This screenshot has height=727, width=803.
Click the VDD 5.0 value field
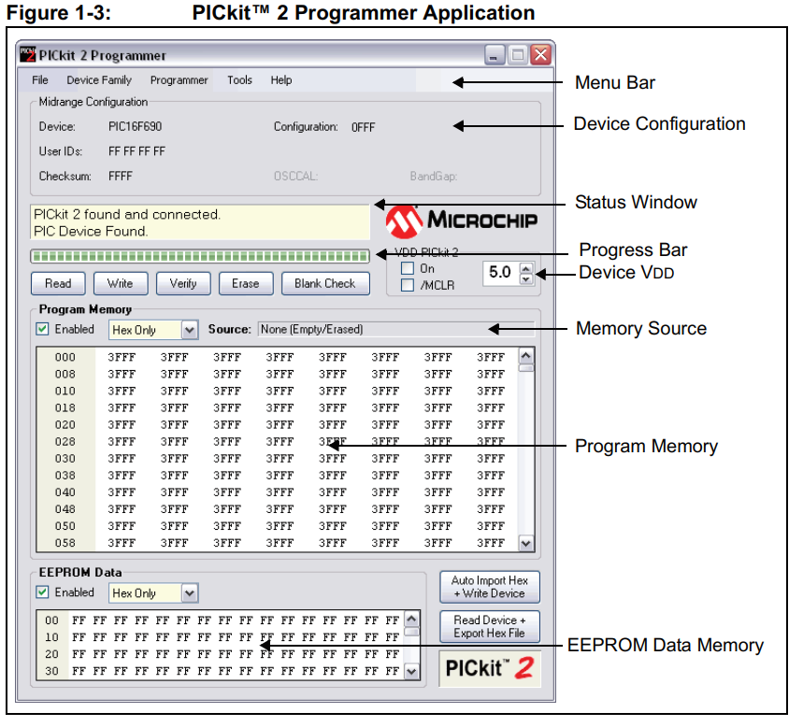point(500,272)
